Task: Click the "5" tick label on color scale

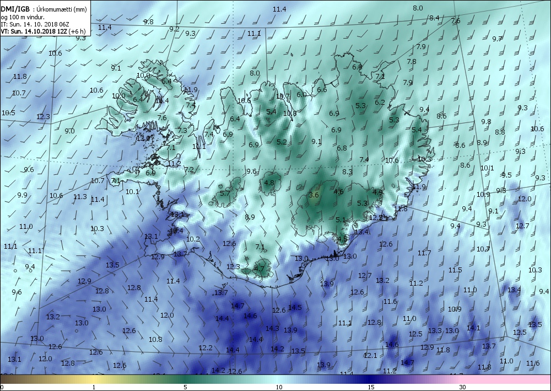Action: tap(186, 388)
